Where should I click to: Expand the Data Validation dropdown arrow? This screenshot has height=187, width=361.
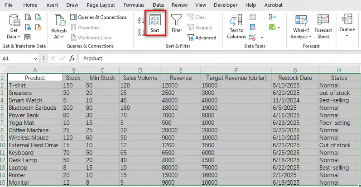(x=262, y=37)
